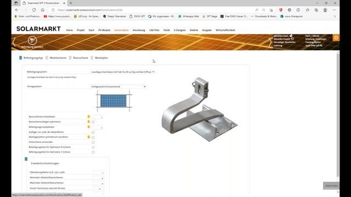
Task: Open the Anordnung menu item
Action: tap(139, 30)
